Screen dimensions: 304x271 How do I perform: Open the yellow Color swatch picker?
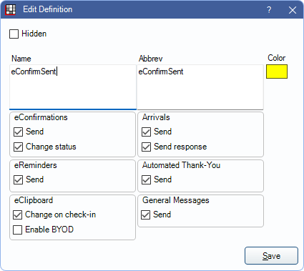(x=277, y=72)
